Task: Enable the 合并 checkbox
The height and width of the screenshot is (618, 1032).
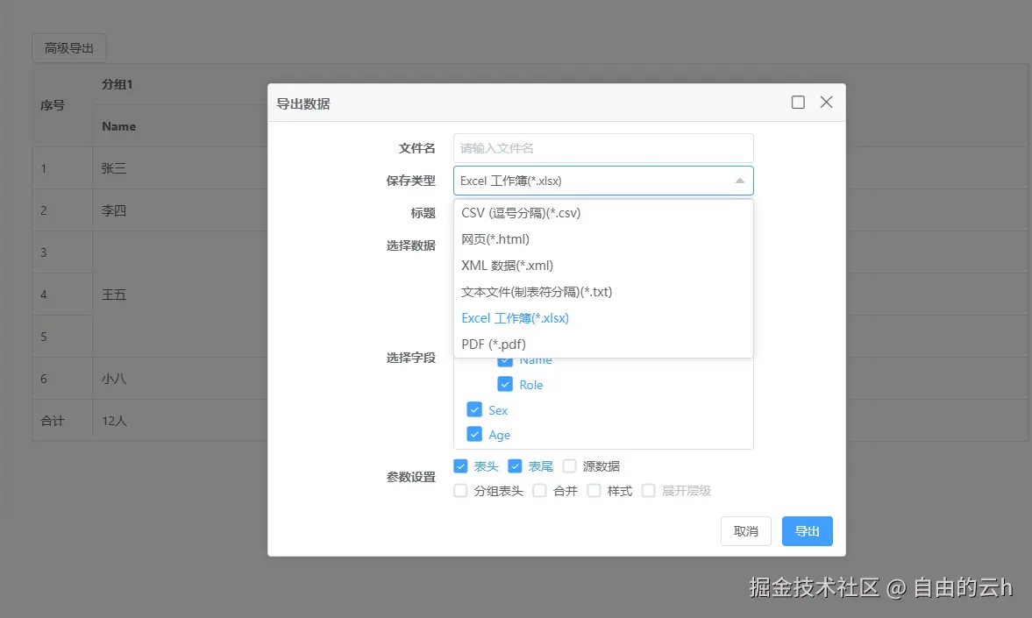Action: point(539,491)
